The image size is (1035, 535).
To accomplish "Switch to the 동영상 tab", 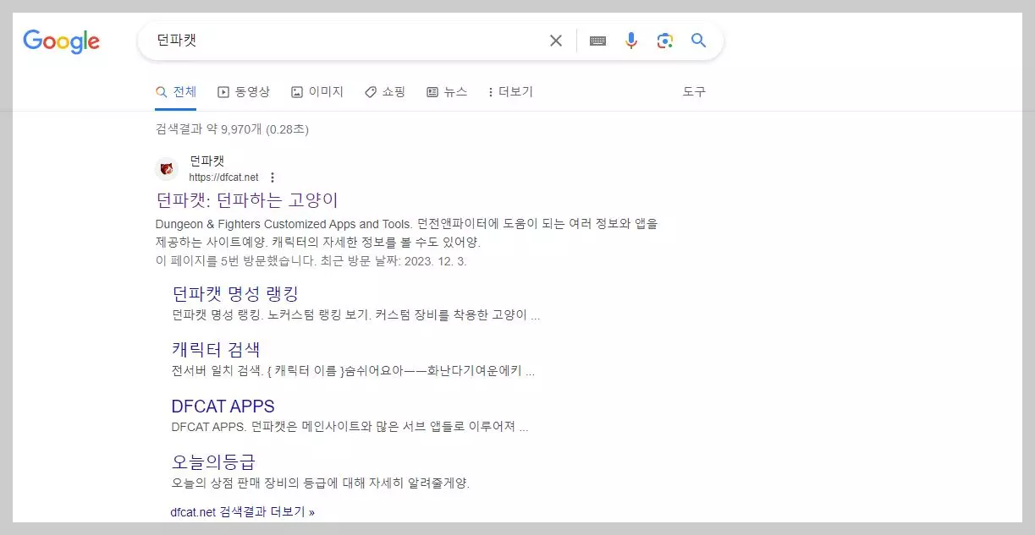I will [x=244, y=92].
